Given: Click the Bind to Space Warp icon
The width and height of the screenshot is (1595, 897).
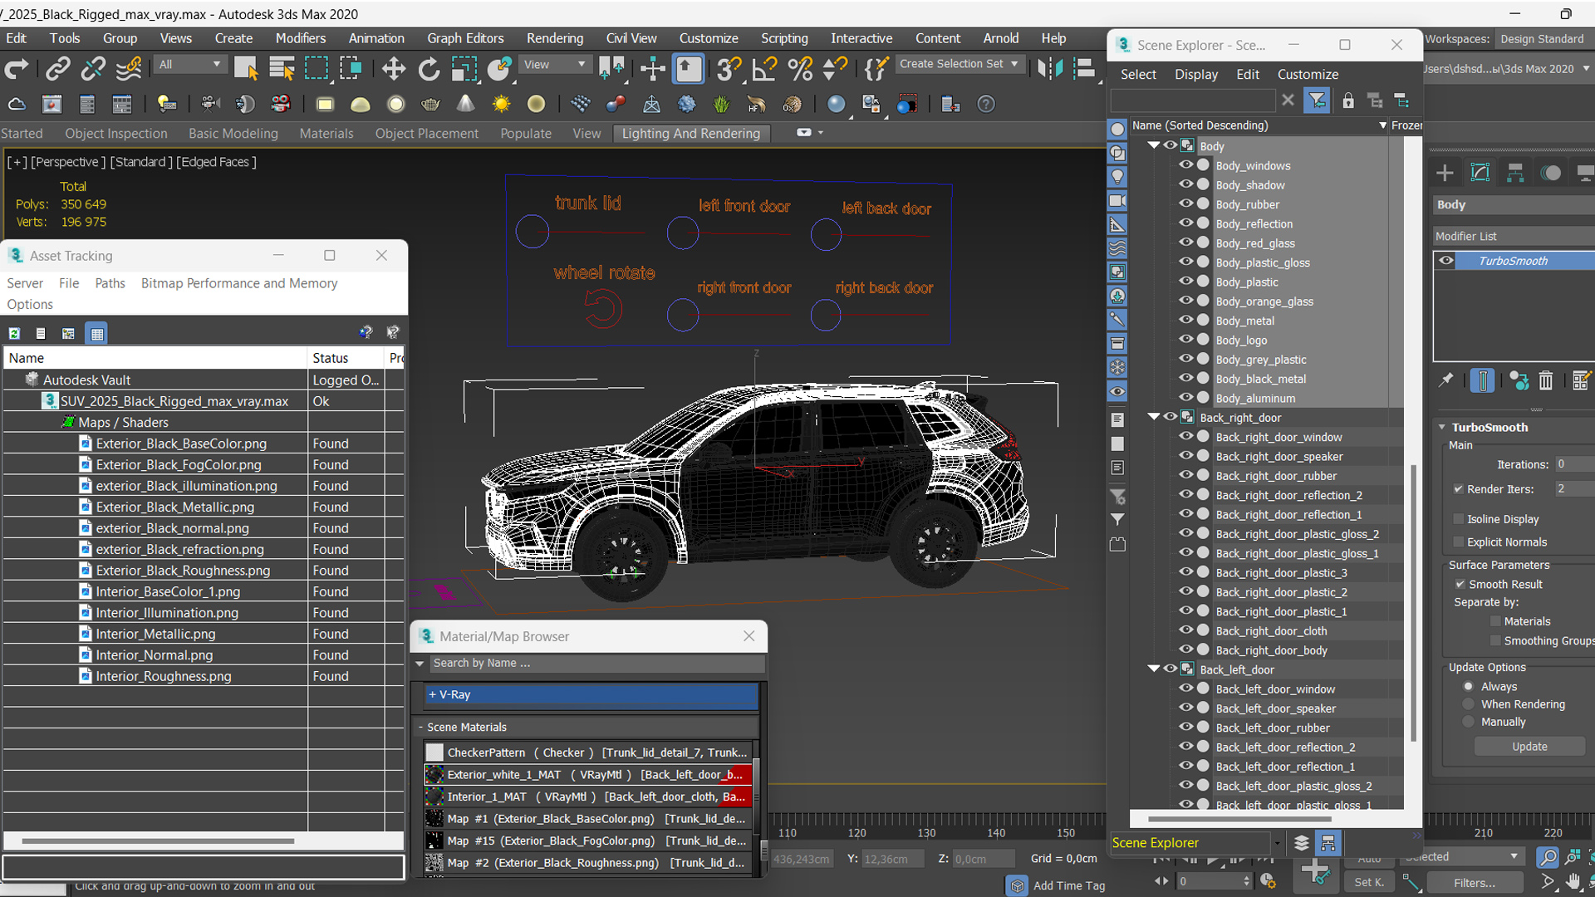Looking at the screenshot, I should point(129,69).
